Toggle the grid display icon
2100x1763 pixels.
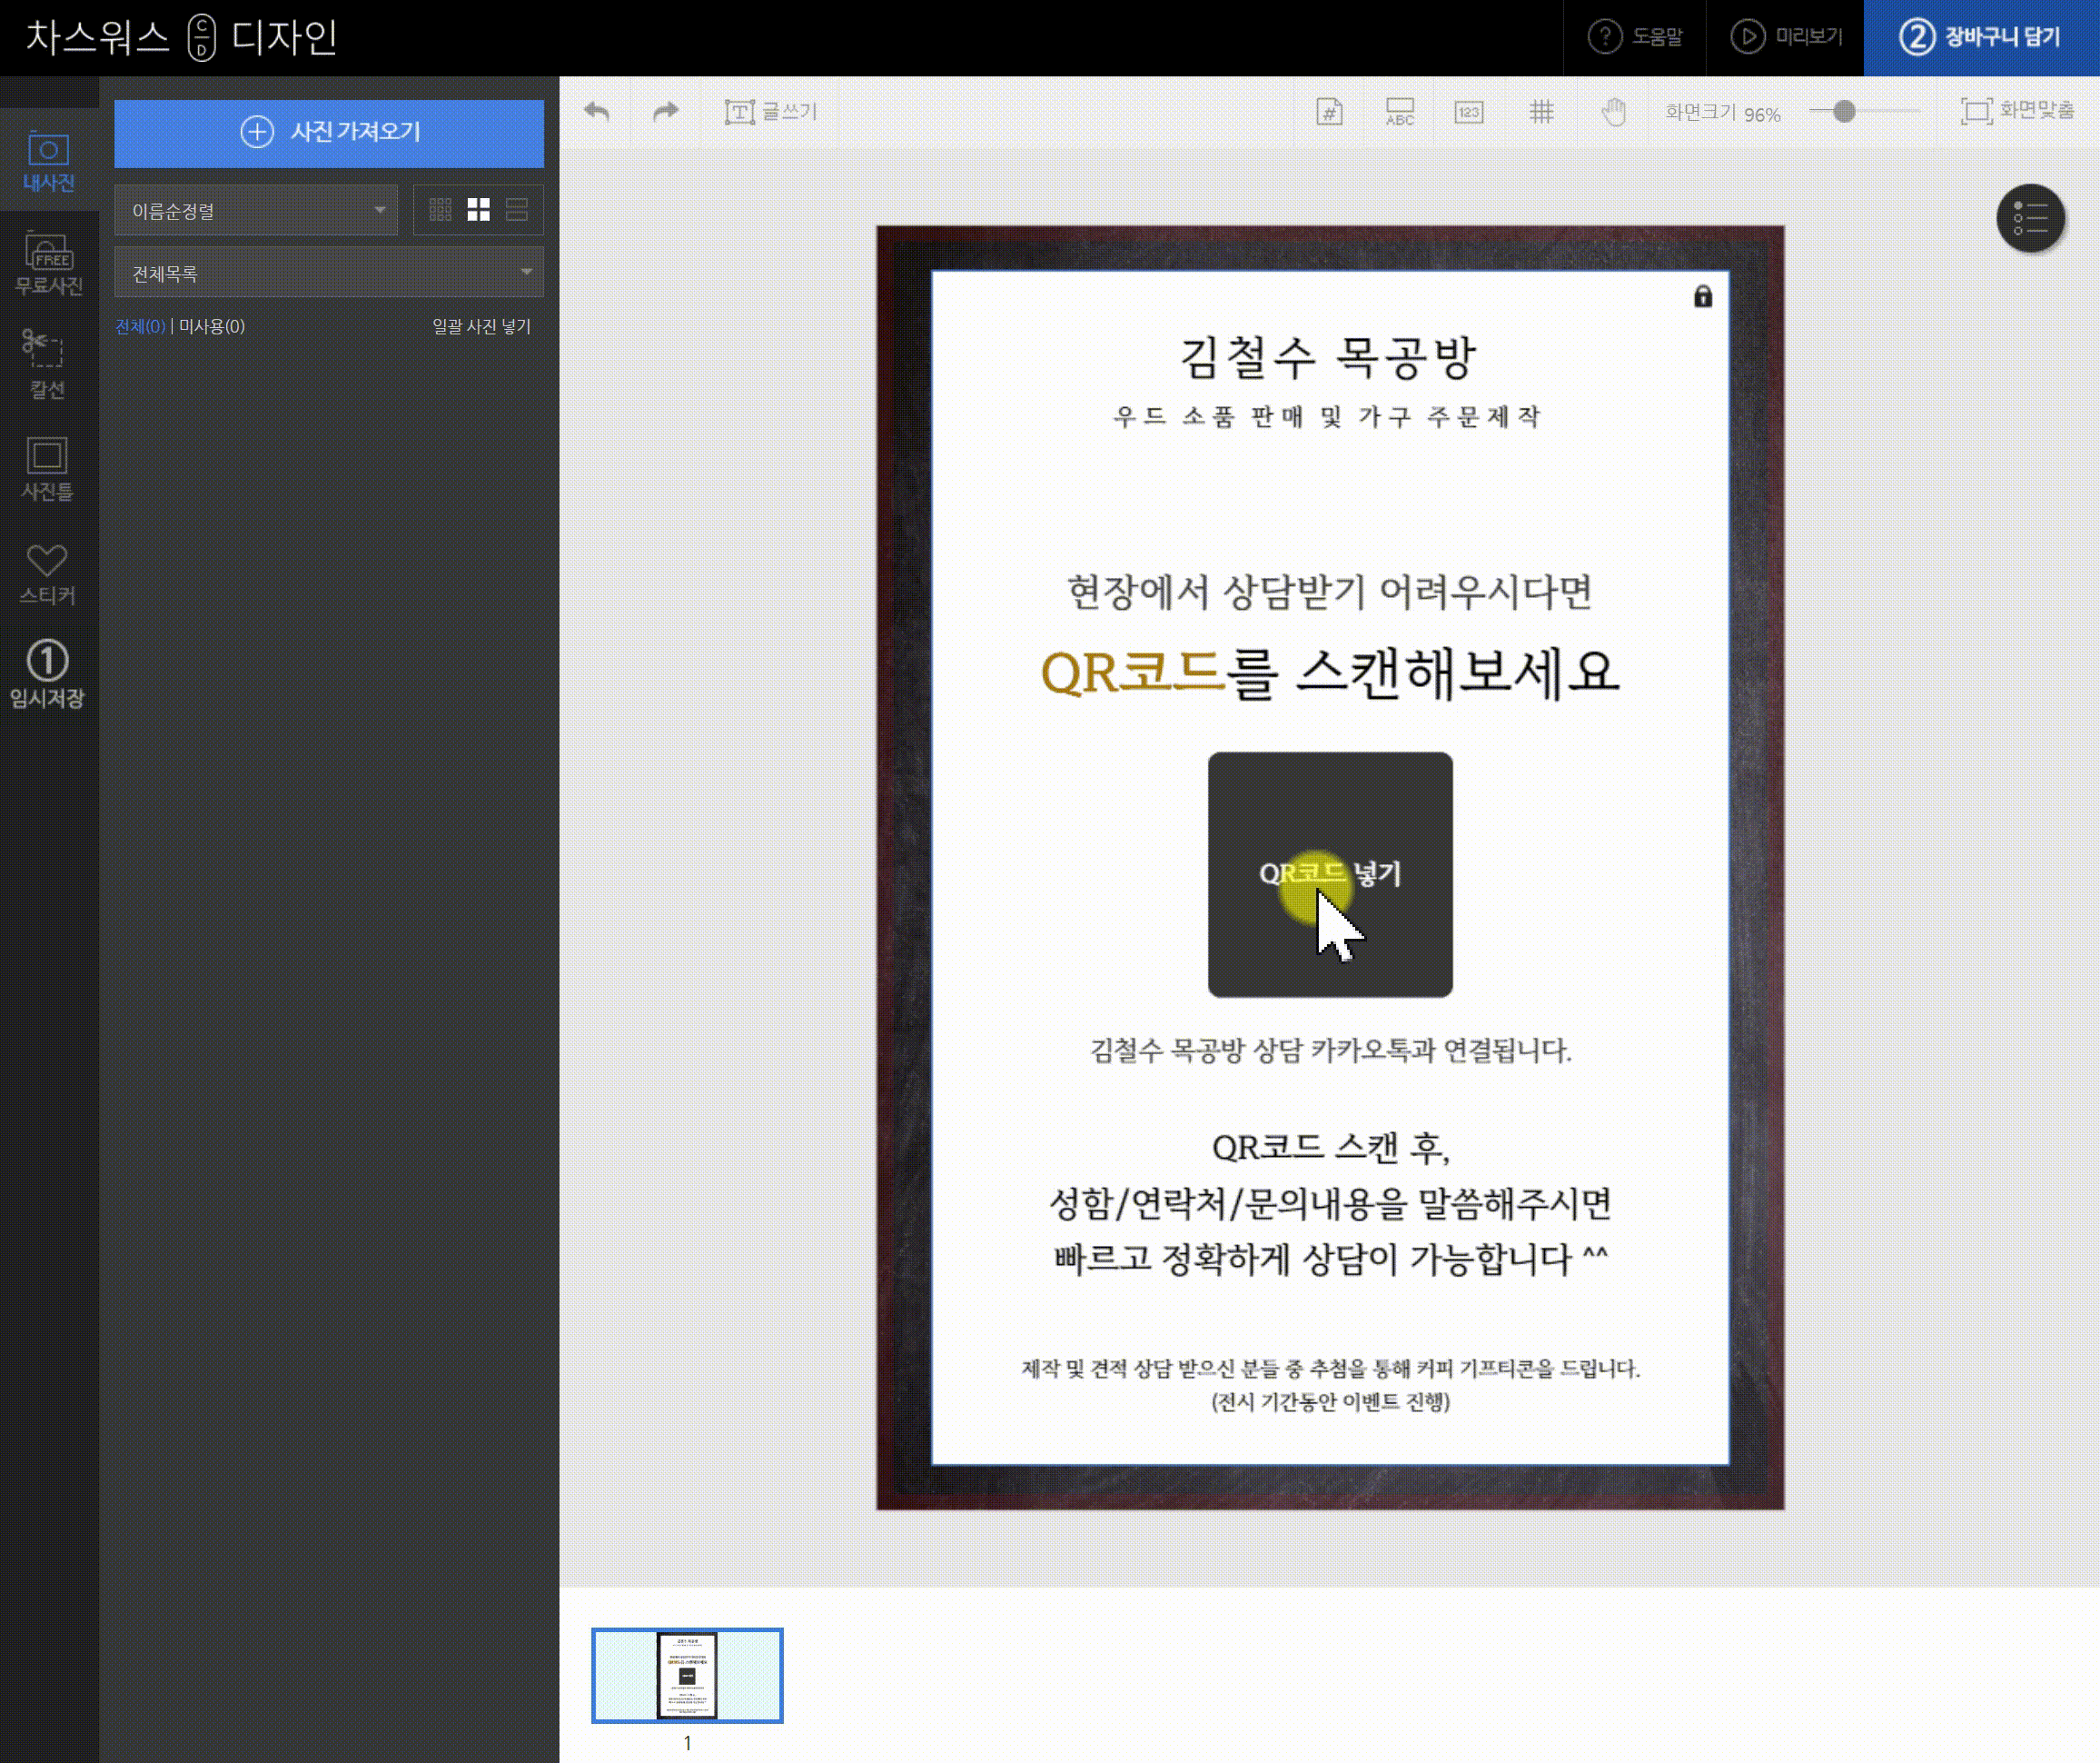(x=1541, y=111)
